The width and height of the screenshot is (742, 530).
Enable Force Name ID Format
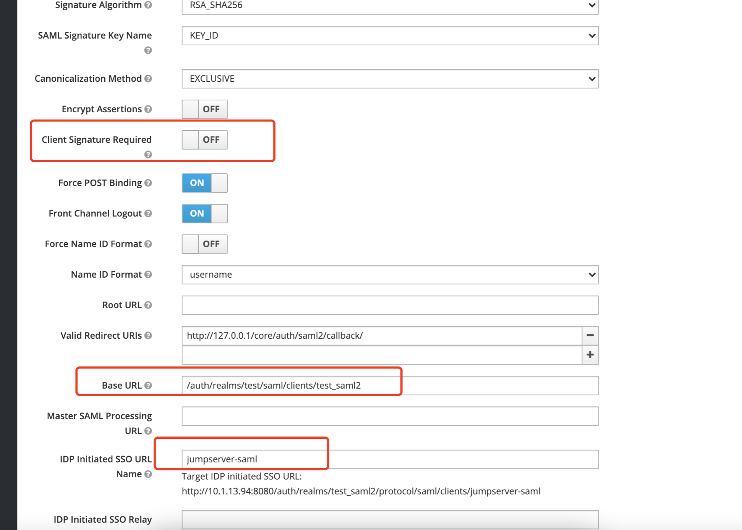click(x=204, y=244)
